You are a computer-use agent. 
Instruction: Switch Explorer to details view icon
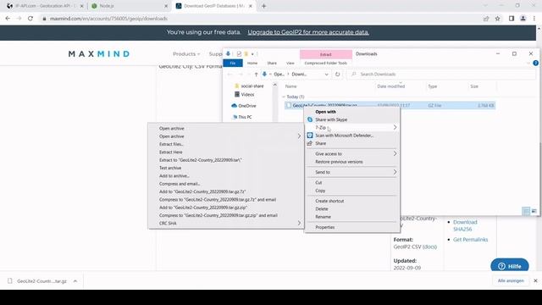(526, 211)
